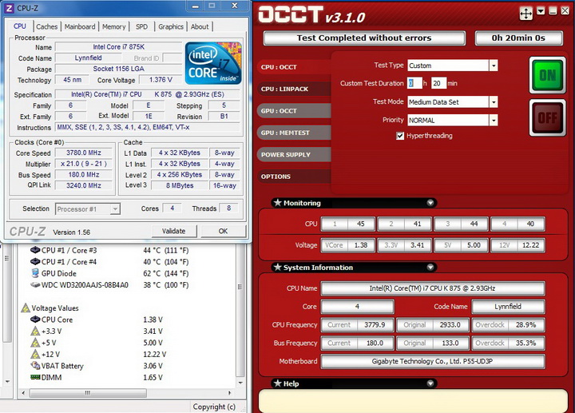Image resolution: width=575 pixels, height=413 pixels.
Task: Click the Custom Test Duration minutes field
Action: pyautogui.click(x=438, y=83)
